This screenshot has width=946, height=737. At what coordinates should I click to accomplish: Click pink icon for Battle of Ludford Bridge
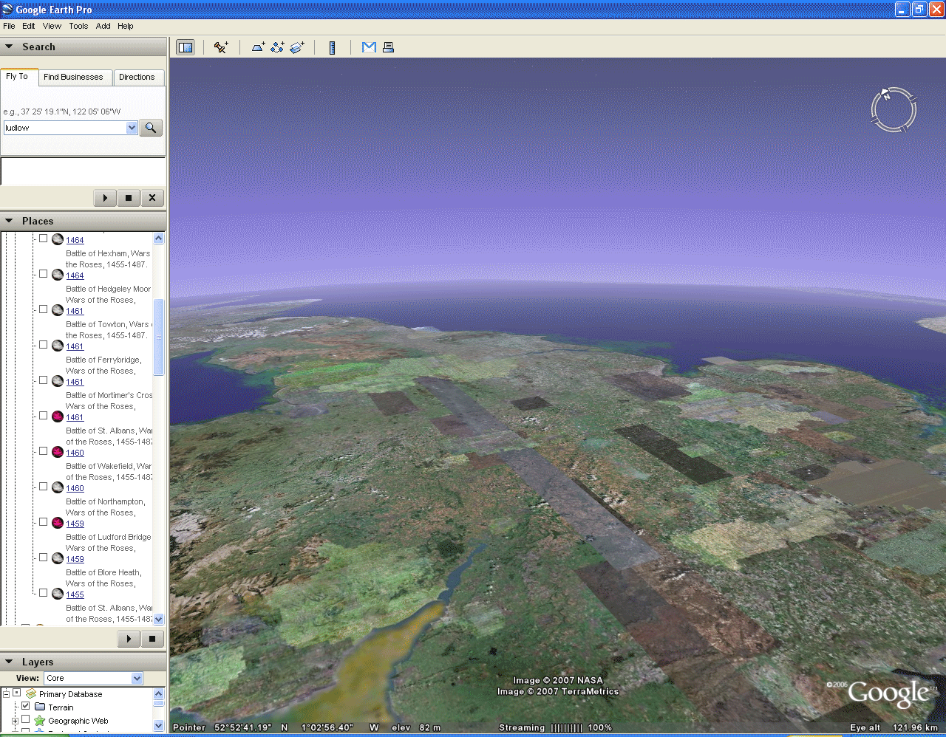[x=58, y=523]
